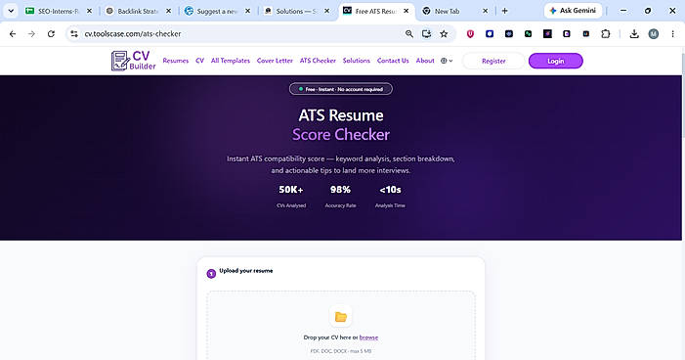Click the zoom magnifier icon in address bar
Viewport: 685px width, 360px height.
click(x=408, y=33)
